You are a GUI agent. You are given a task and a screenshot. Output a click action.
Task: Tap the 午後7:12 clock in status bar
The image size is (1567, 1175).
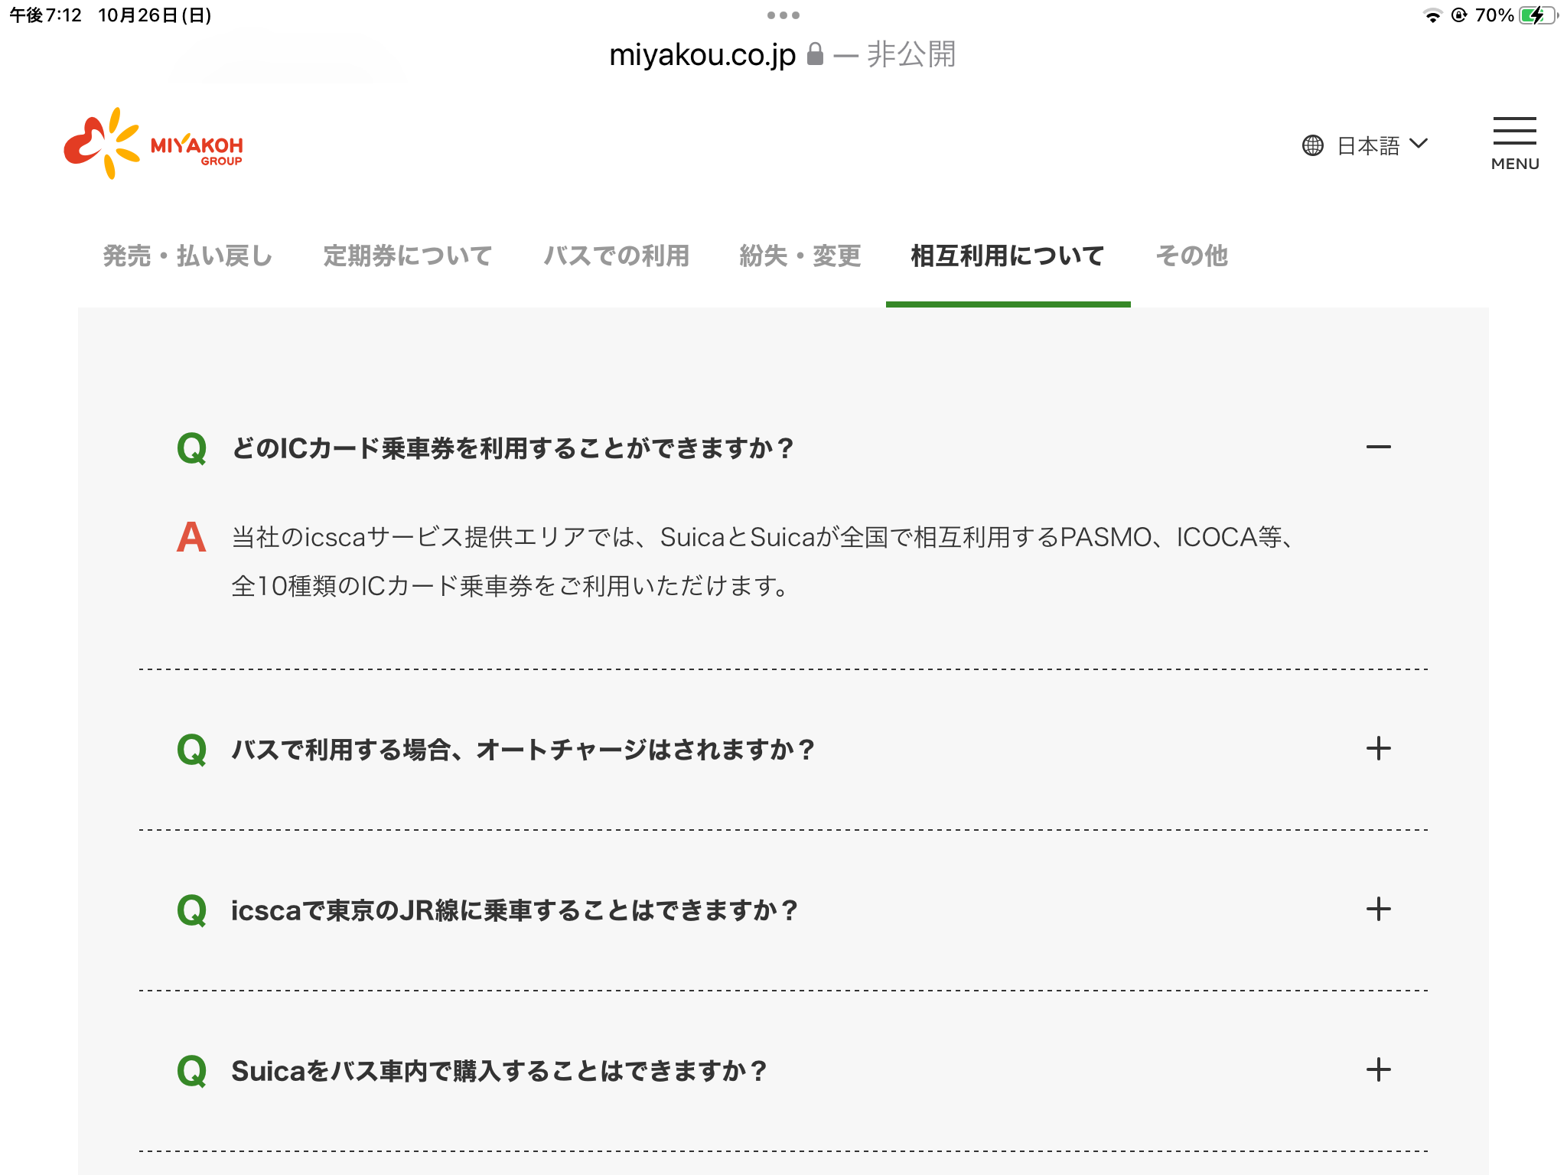coord(45,15)
